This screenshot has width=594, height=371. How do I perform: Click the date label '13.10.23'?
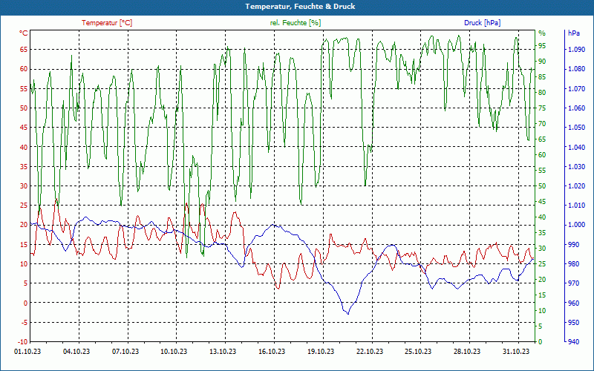[x=223, y=351]
